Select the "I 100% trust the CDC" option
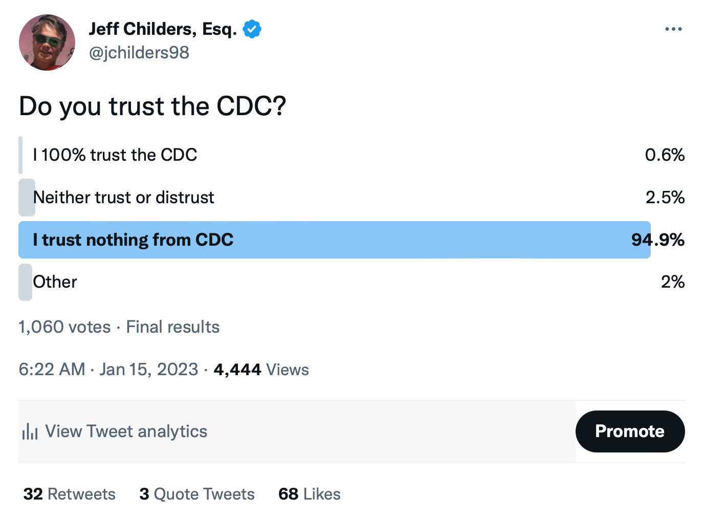Image resolution: width=704 pixels, height=519 pixels. point(115,155)
